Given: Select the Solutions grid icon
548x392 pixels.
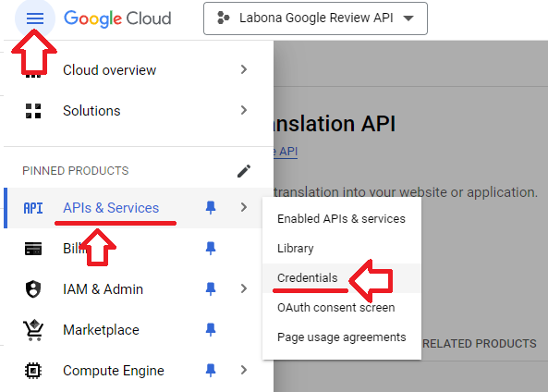Looking at the screenshot, I should click(33, 111).
